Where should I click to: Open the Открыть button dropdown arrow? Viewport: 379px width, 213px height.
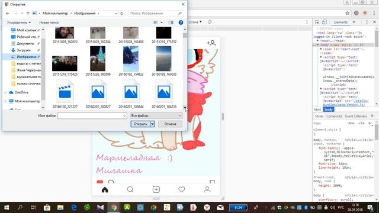click(152, 124)
